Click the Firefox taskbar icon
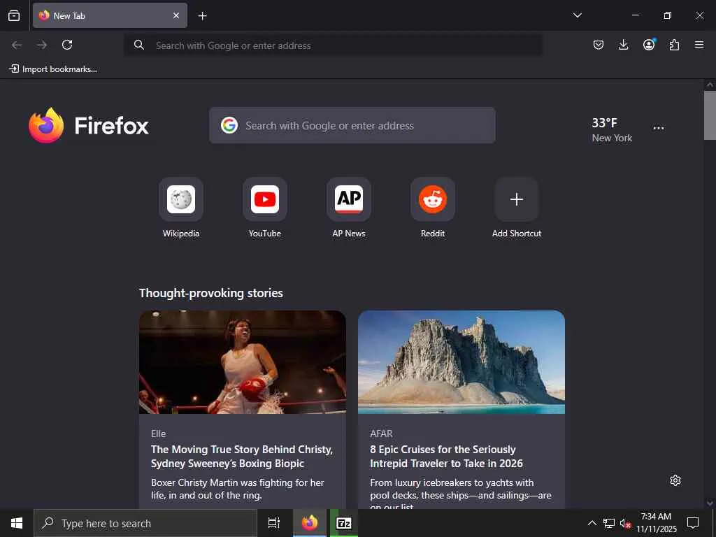The height and width of the screenshot is (537, 716). pos(310,523)
